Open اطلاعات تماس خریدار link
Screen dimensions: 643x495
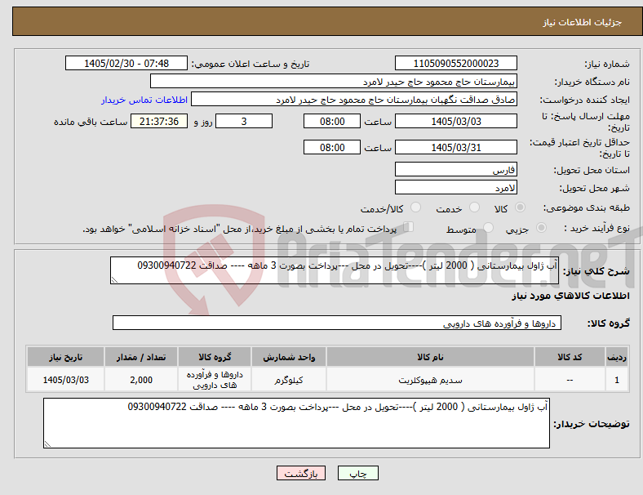pyautogui.click(x=144, y=100)
